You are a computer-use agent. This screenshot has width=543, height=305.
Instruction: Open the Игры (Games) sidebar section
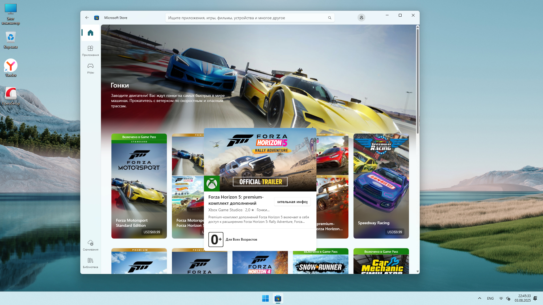pyautogui.click(x=90, y=68)
